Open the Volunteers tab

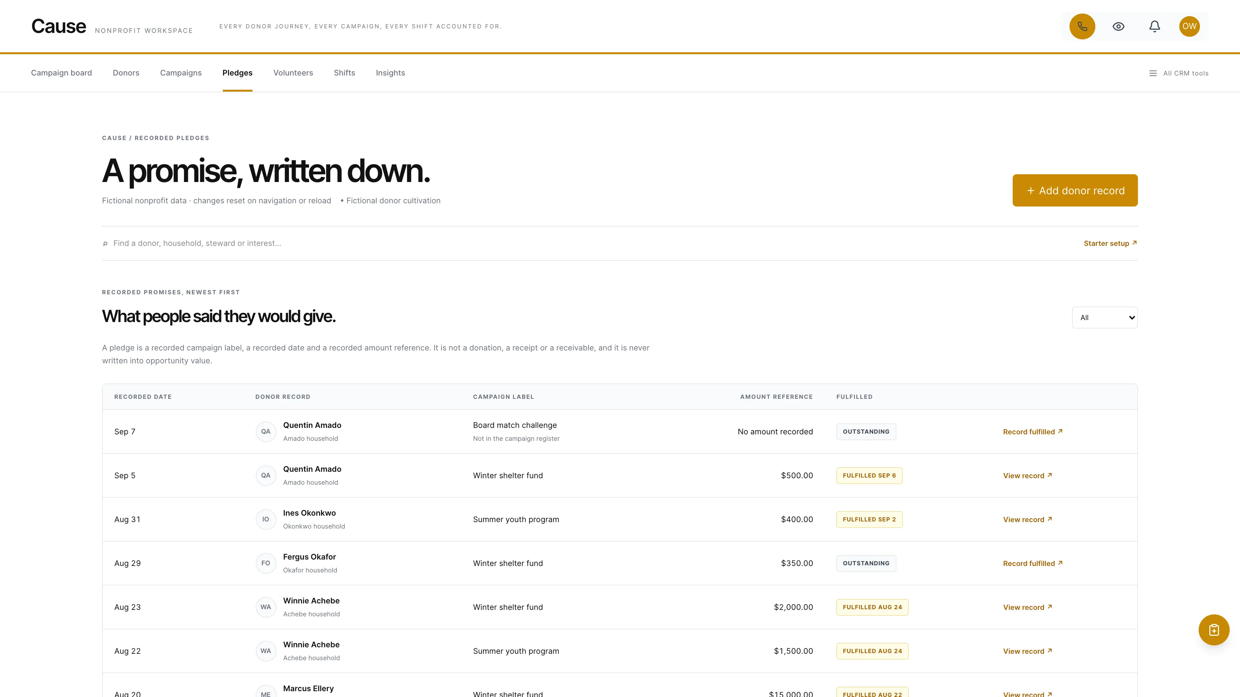[293, 73]
